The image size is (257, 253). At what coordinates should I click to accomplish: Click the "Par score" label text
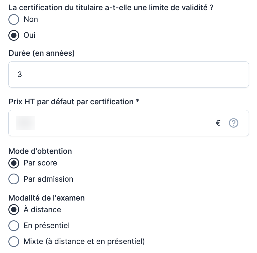40,163
